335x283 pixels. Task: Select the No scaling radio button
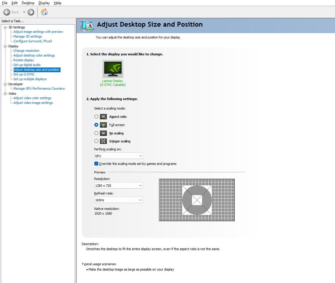point(96,133)
